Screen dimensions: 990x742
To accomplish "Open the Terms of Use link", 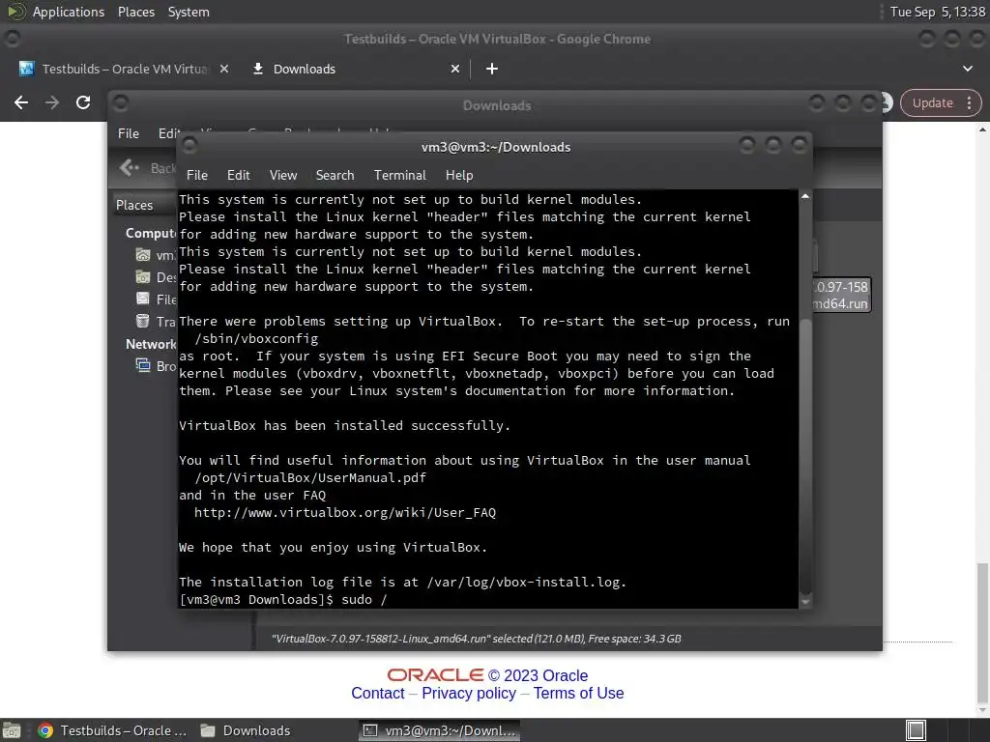I will (x=578, y=693).
